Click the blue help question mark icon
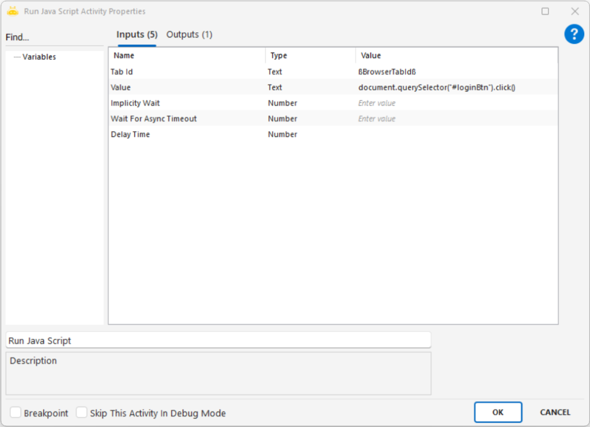Image resolution: width=590 pixels, height=427 pixels. point(574,34)
